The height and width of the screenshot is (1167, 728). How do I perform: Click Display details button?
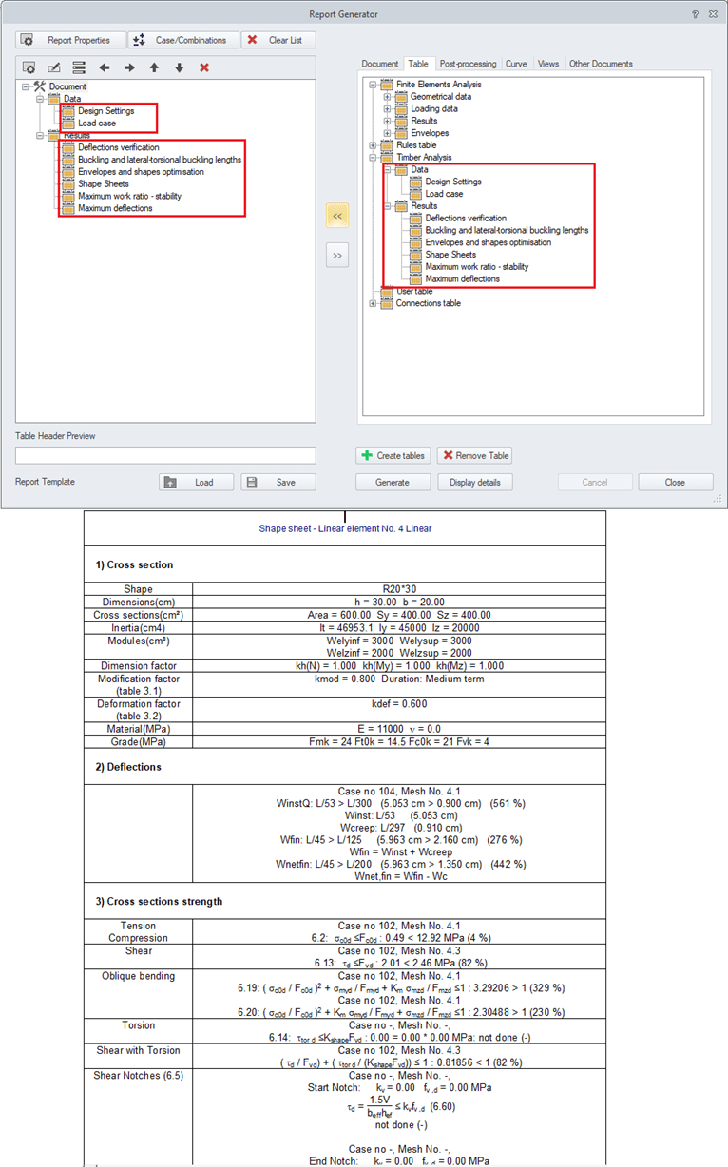click(474, 482)
